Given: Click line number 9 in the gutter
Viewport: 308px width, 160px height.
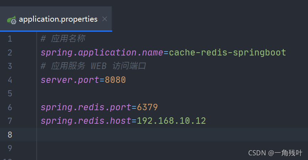Looking at the screenshot, I should click(x=10, y=148).
